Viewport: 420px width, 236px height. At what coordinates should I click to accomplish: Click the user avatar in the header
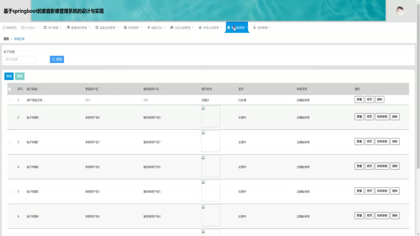tap(400, 10)
